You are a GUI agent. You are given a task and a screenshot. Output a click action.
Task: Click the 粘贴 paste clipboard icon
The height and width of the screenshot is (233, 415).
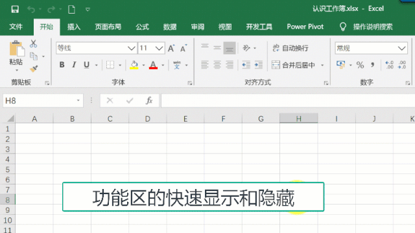coord(17,49)
